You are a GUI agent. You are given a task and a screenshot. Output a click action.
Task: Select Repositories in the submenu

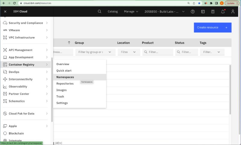(80, 83)
